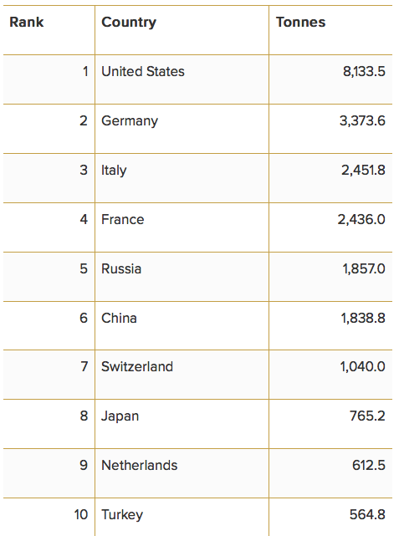Select the 1,857.0 value for Russia

click(364, 268)
